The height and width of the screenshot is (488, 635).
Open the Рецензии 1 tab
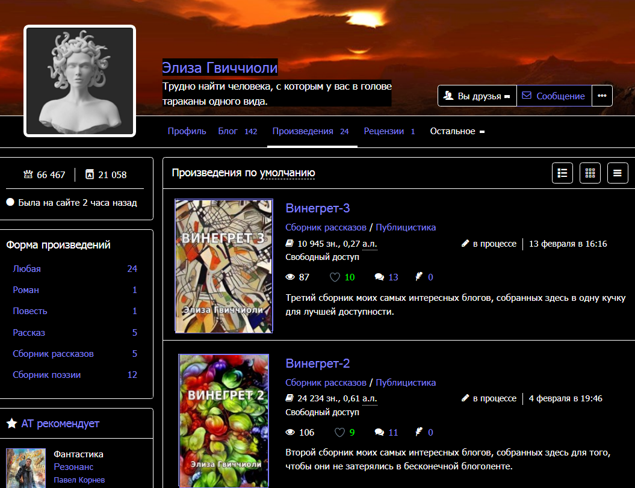(389, 131)
